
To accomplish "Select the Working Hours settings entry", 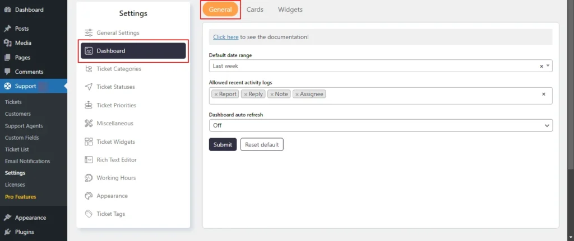I will tap(133, 178).
